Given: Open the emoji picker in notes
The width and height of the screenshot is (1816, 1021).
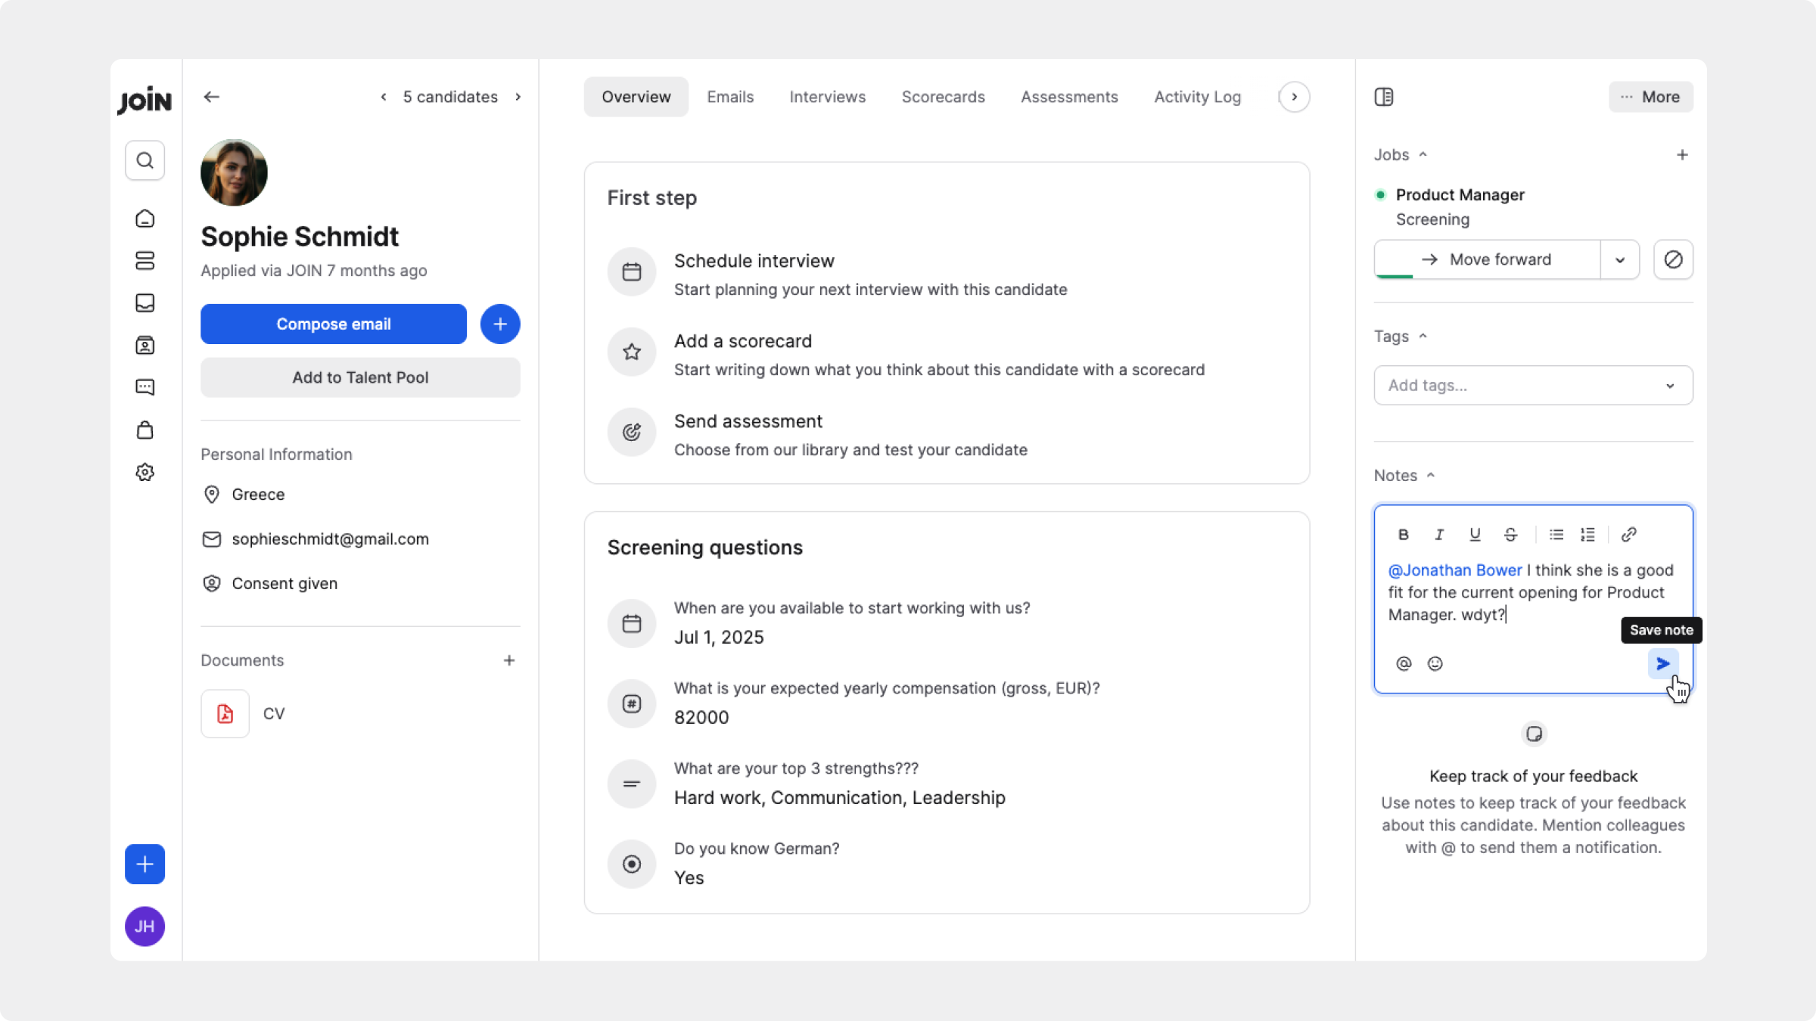Looking at the screenshot, I should pyautogui.click(x=1435, y=663).
